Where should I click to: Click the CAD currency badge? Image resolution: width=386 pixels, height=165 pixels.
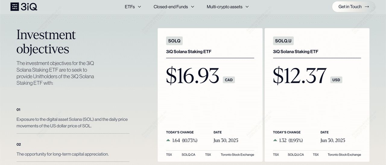[x=229, y=80]
